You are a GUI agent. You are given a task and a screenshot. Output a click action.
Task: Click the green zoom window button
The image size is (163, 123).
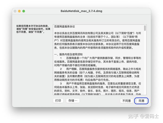(x=24, y=11)
